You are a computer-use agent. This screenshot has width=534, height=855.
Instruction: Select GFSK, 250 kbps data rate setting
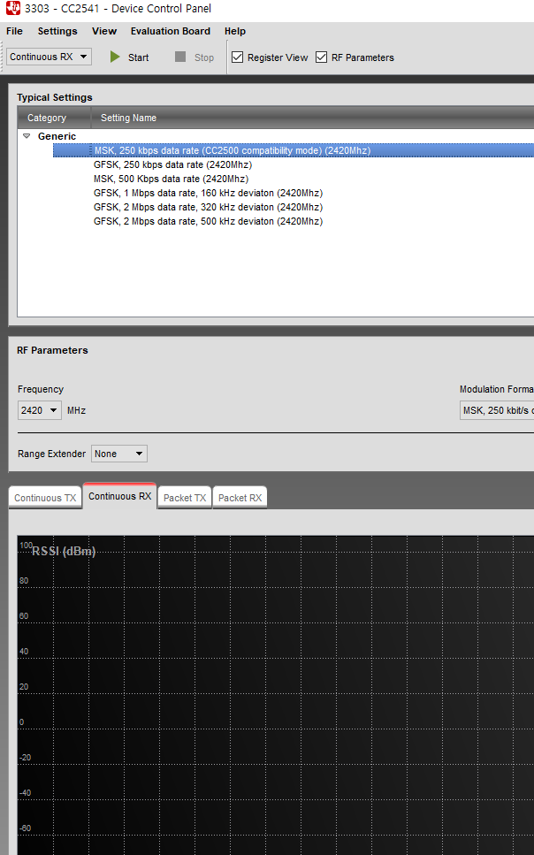[172, 164]
